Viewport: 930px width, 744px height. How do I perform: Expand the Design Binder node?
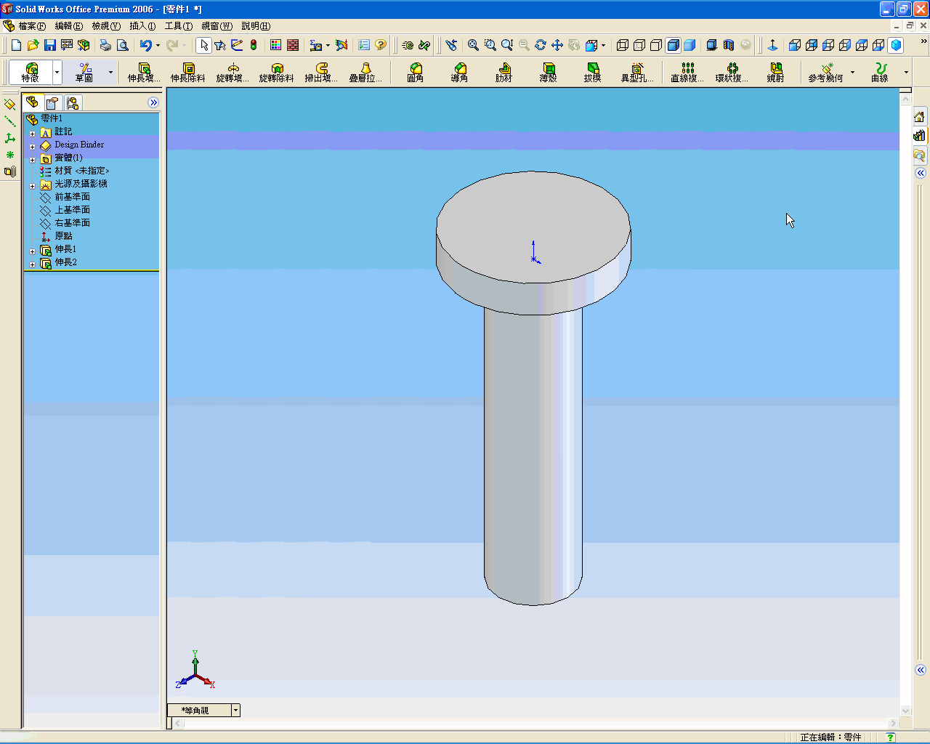tap(32, 147)
